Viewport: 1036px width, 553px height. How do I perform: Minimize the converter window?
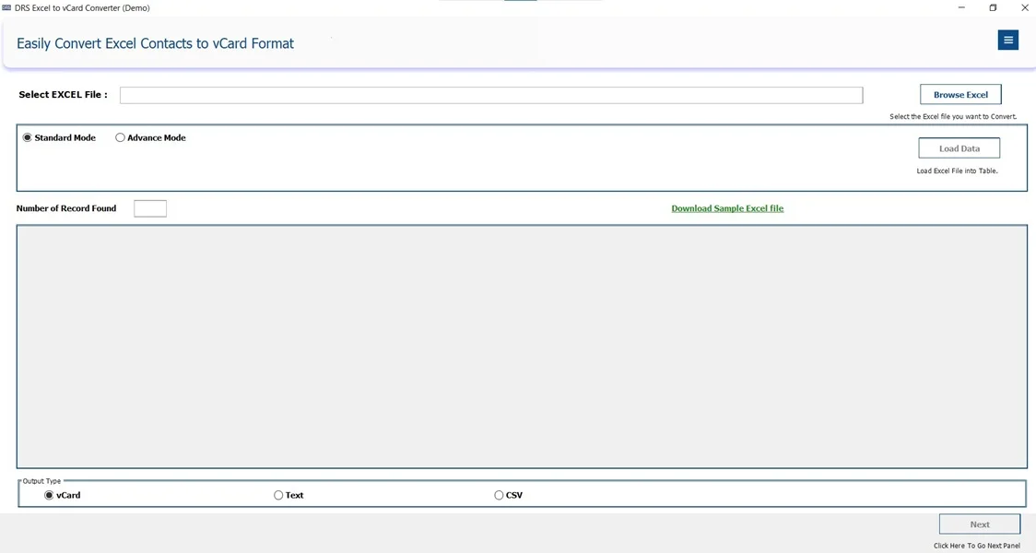[961, 7]
